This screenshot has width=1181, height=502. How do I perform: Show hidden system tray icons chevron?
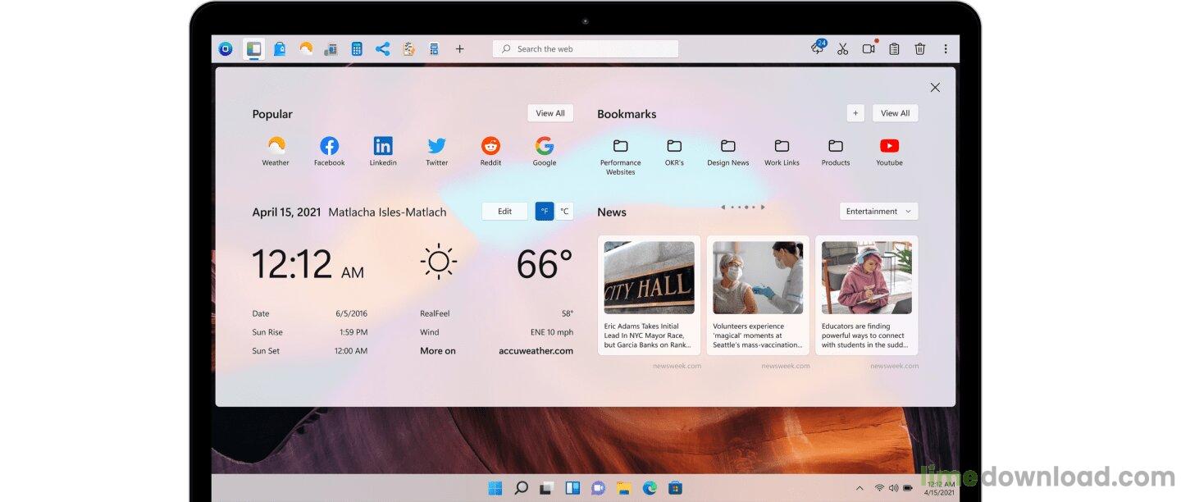pyautogui.click(x=859, y=488)
